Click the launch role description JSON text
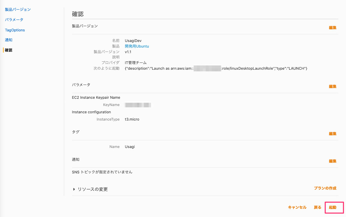This screenshot has height=217, width=346. click(x=216, y=68)
